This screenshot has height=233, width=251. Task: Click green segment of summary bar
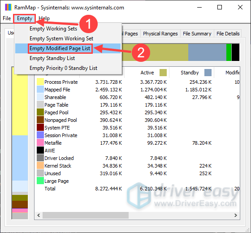click(229, 52)
